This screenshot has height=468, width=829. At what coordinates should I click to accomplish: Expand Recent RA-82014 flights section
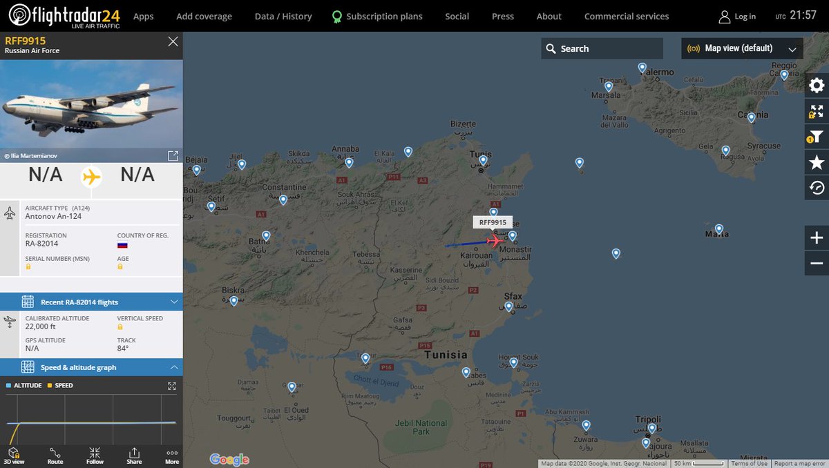pyautogui.click(x=91, y=302)
